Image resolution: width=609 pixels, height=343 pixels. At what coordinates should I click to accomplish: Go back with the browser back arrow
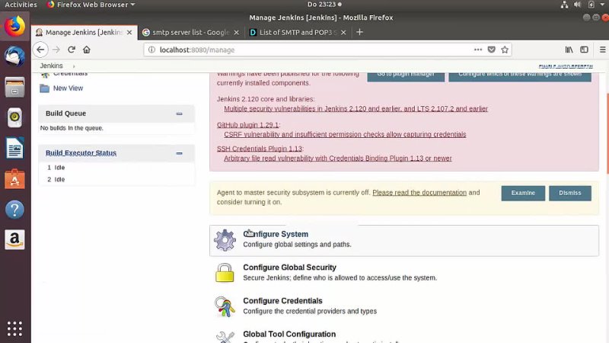point(41,50)
